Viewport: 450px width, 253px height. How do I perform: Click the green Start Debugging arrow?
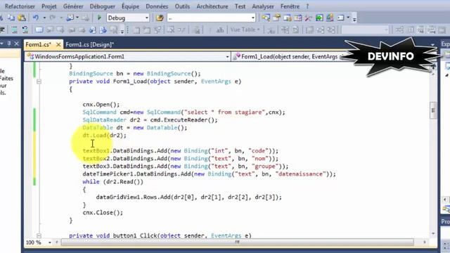99,18
